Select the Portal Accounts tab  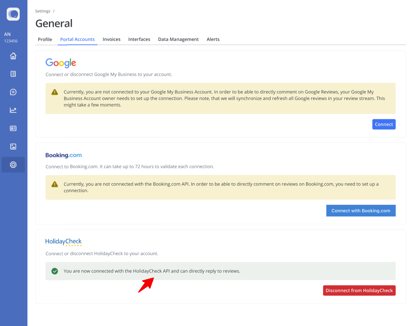click(x=77, y=39)
